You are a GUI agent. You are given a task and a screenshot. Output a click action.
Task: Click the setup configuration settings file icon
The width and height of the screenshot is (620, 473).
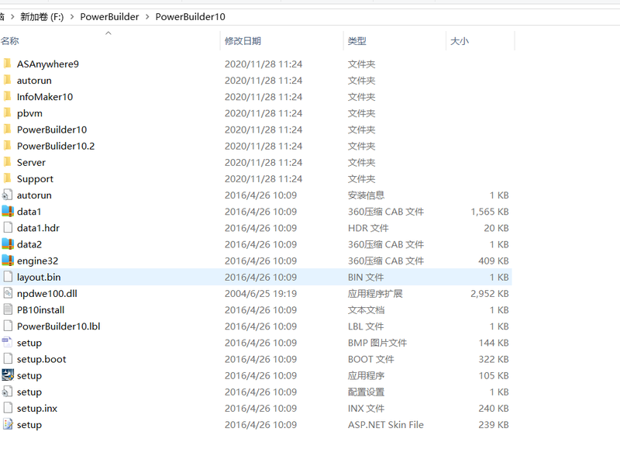(7, 392)
